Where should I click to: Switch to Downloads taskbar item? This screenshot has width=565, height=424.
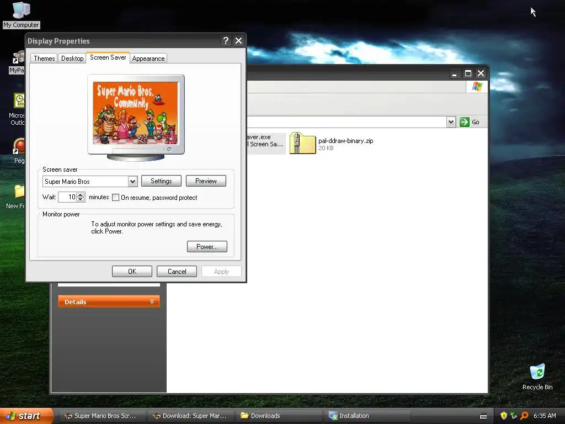coord(279,416)
